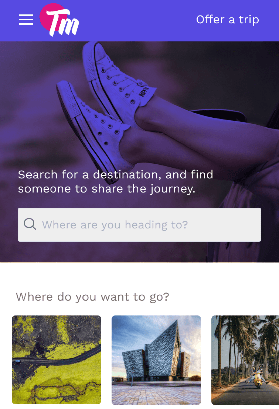The width and height of the screenshot is (279, 409).
Task: Click the word 'trip' in the header link
Action: [x=249, y=20]
